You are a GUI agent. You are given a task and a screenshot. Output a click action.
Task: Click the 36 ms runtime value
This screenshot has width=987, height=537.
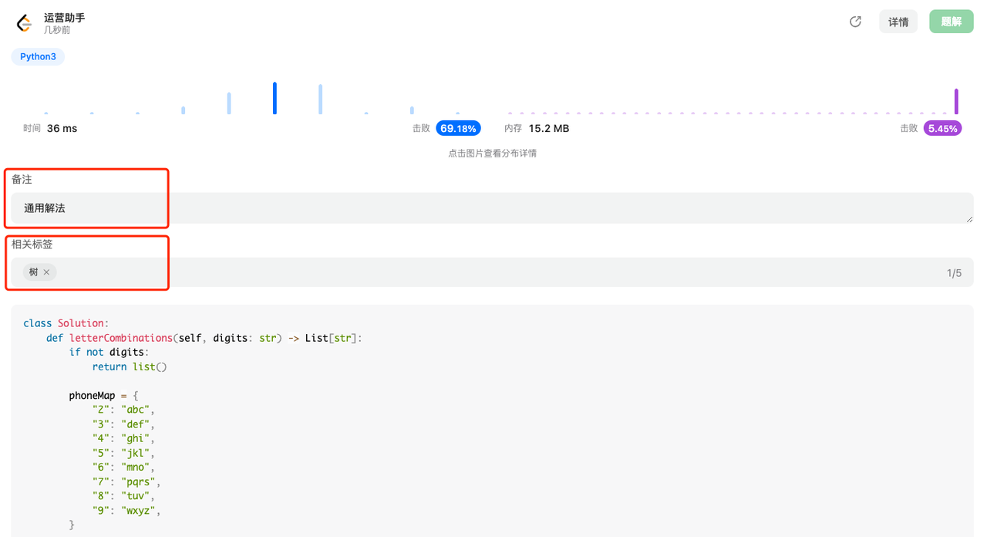[62, 128]
